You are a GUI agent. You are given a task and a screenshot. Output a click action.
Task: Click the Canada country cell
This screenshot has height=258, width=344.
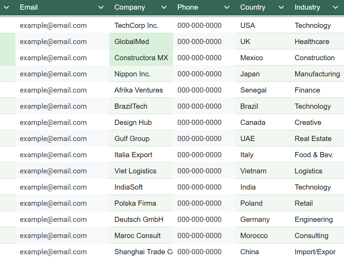pyautogui.click(x=262, y=122)
